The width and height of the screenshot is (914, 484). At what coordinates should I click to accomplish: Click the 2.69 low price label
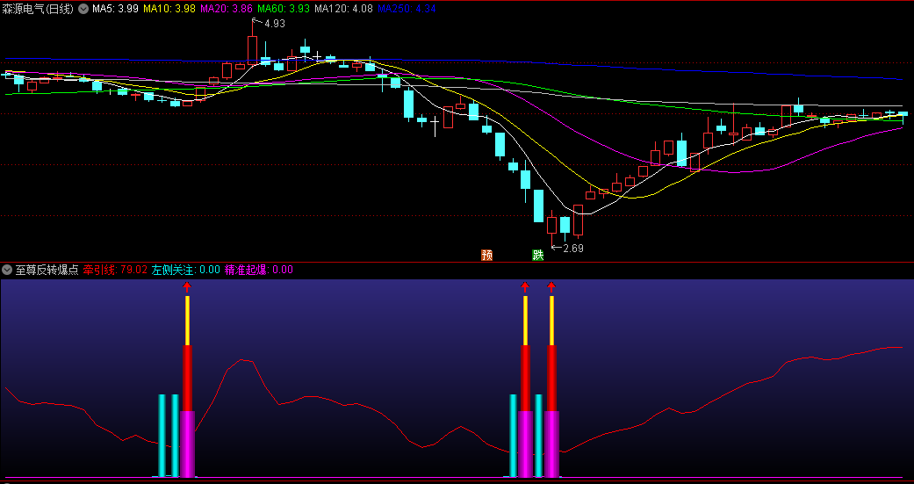click(572, 249)
